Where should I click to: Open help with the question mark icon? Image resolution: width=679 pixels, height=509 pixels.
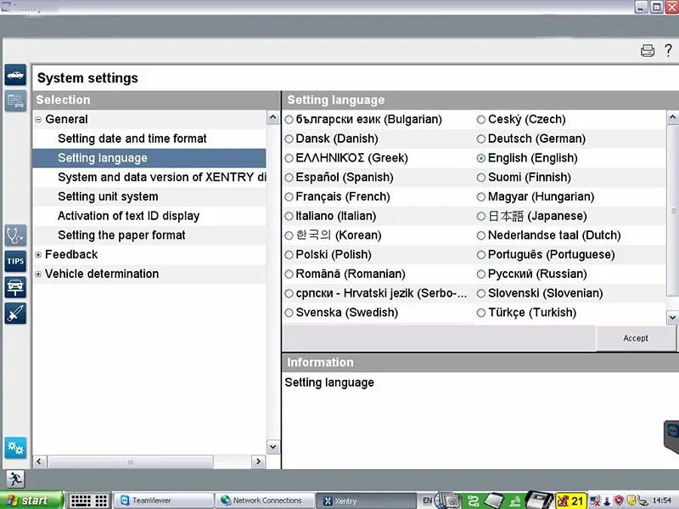668,50
